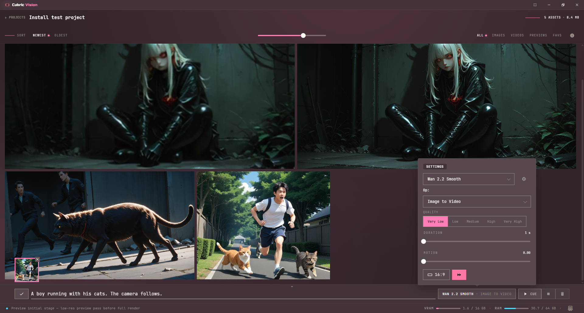Open the Image to Video operation dropdown

(x=477, y=202)
